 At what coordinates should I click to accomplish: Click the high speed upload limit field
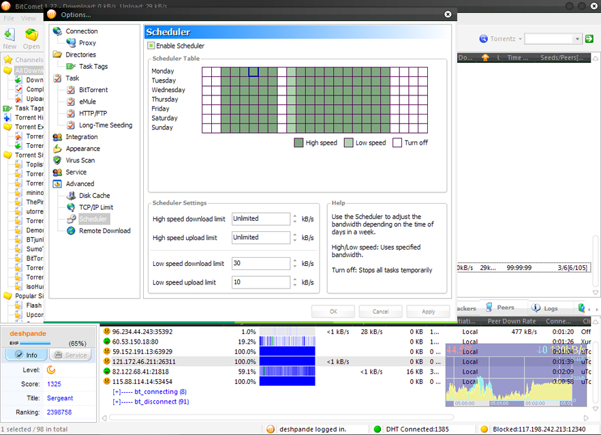tap(260, 237)
